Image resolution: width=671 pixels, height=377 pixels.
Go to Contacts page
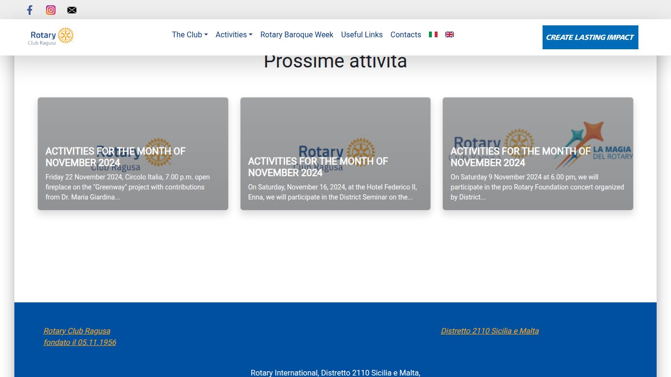point(406,34)
